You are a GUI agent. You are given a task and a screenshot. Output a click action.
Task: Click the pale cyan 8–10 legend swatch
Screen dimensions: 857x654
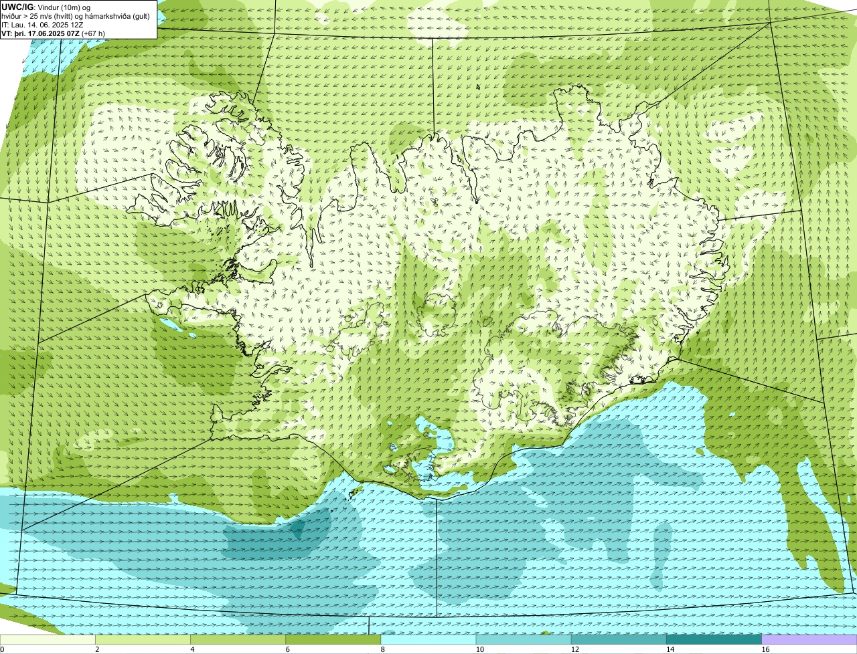tap(428, 639)
